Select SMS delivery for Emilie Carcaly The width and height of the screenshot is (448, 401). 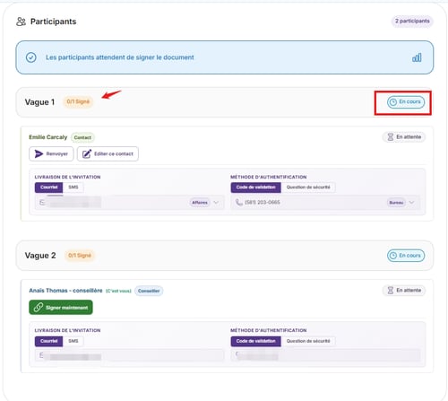coord(73,187)
